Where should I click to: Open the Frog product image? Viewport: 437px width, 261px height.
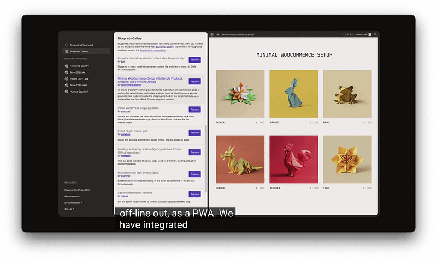(347, 94)
